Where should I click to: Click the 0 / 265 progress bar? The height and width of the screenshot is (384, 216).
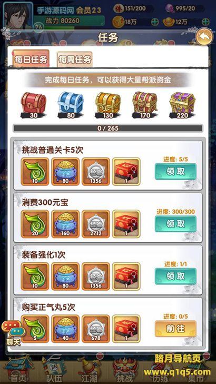tap(108, 129)
